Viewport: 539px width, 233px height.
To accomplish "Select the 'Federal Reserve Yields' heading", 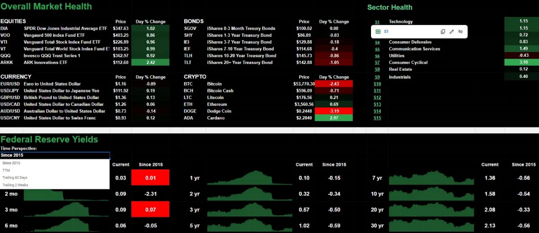I will 49,139.
